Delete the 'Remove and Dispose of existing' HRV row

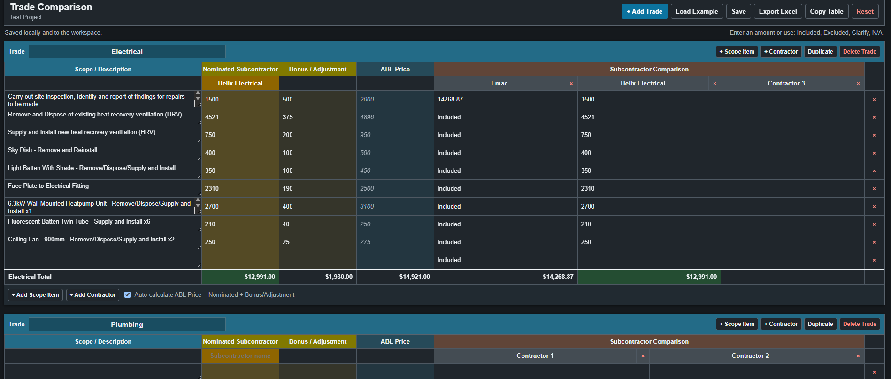(x=874, y=117)
